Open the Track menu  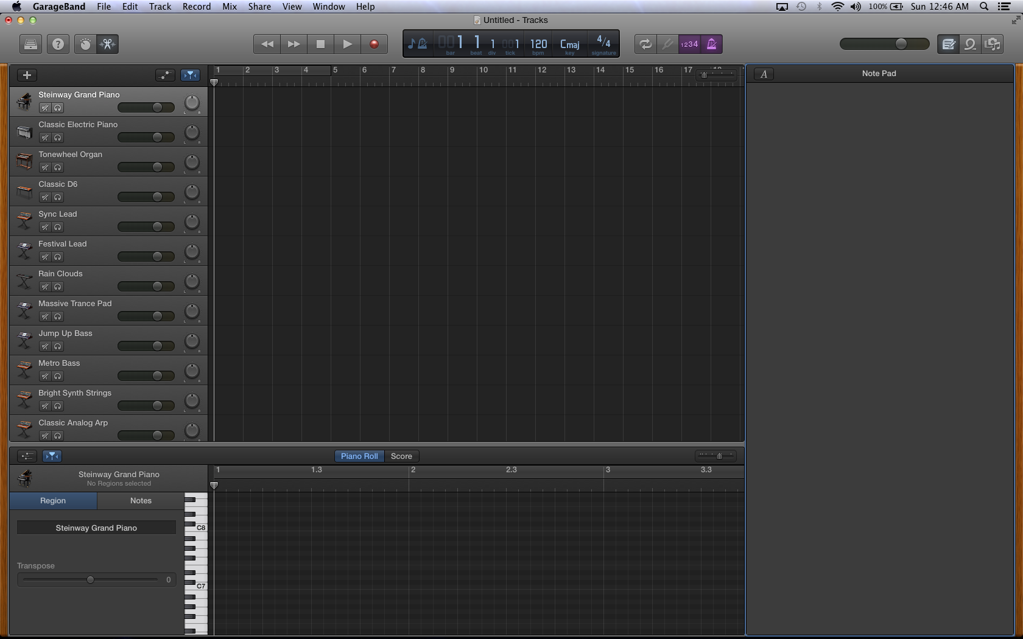160,7
